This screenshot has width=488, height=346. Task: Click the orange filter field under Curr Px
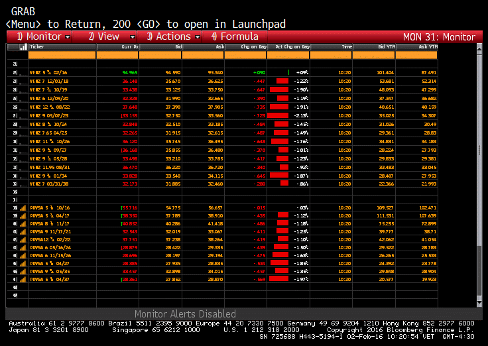117,55
